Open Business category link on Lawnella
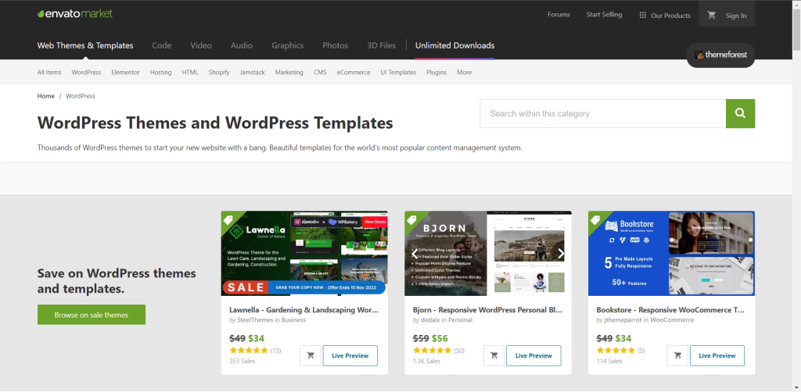 (293, 320)
